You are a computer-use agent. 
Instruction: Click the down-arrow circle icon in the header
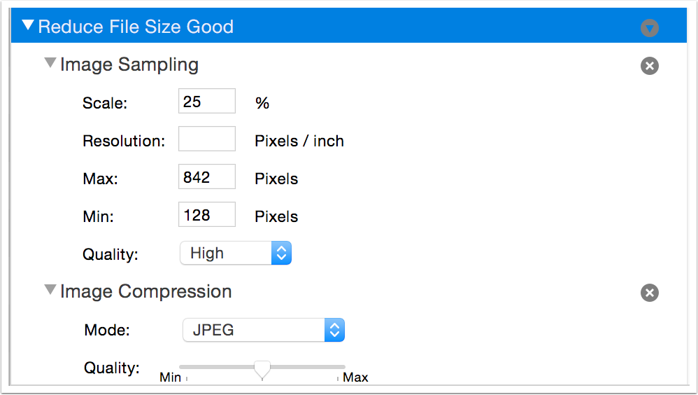(x=650, y=28)
